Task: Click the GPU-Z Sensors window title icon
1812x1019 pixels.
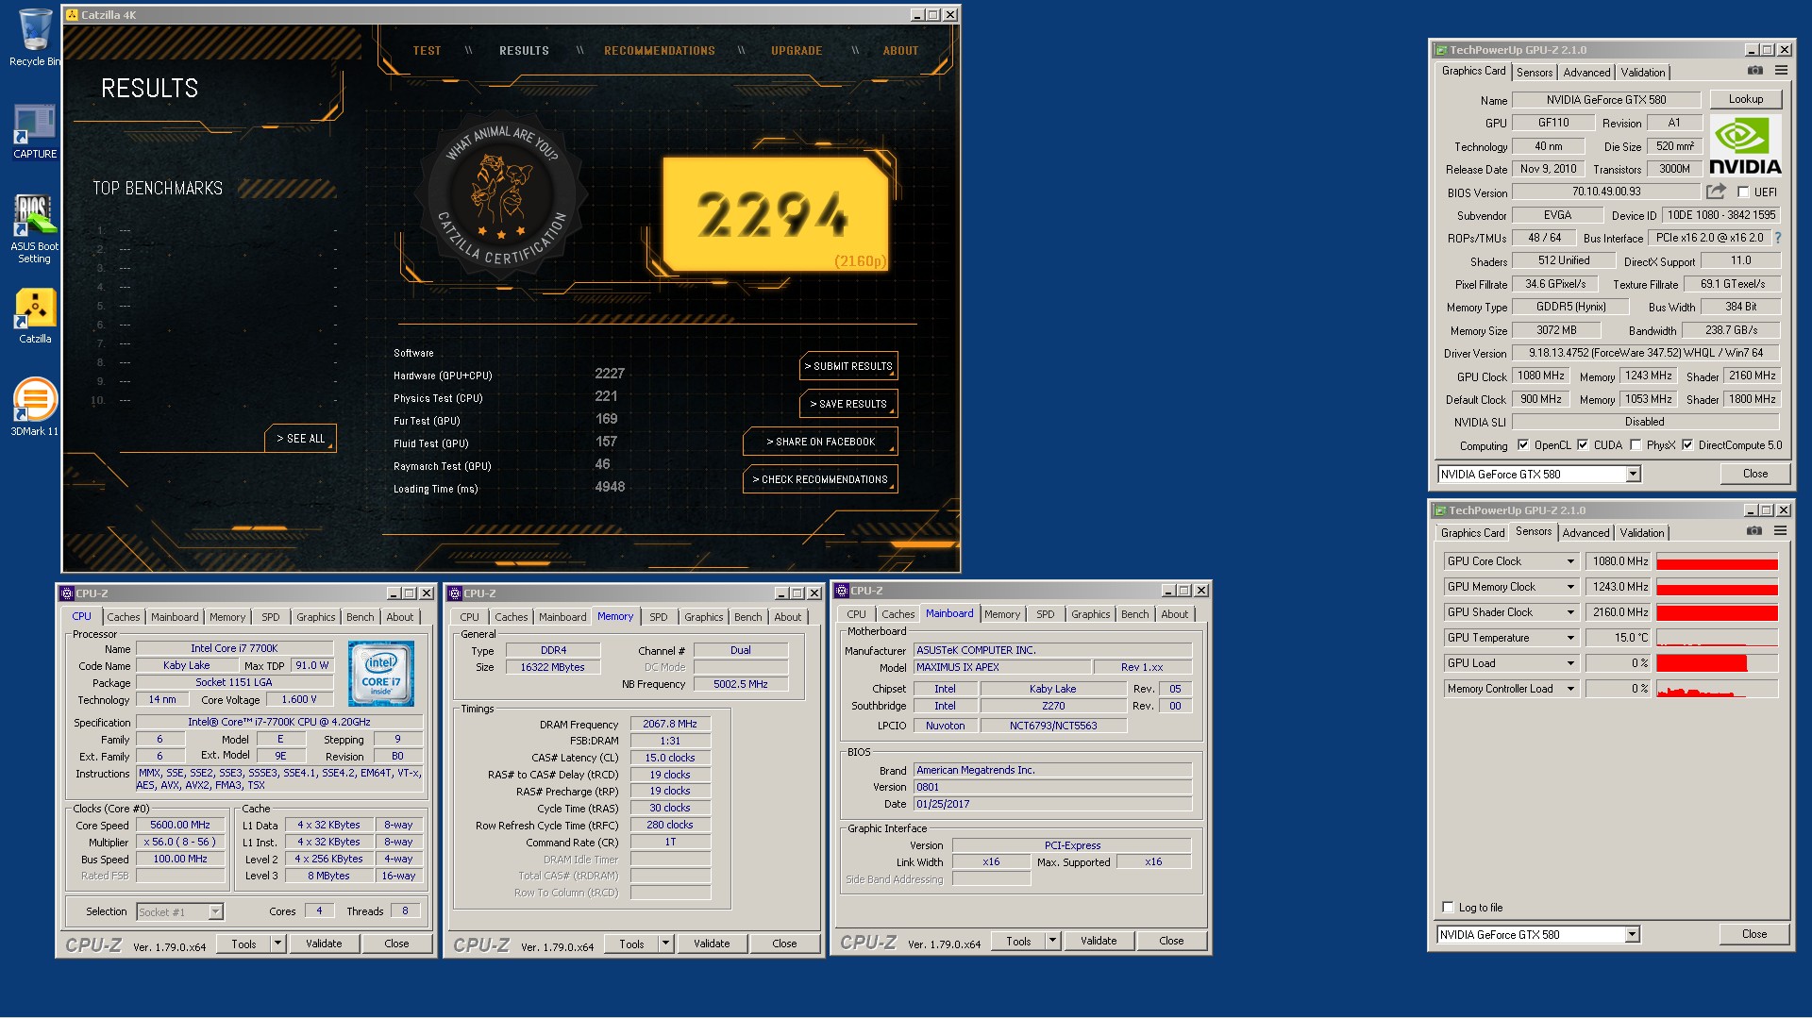Action: (1439, 510)
